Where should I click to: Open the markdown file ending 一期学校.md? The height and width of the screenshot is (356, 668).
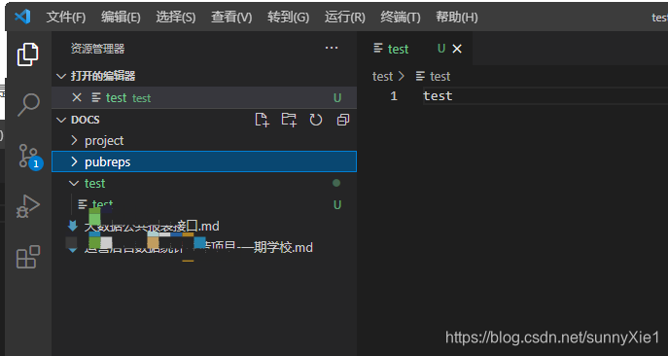click(x=204, y=247)
